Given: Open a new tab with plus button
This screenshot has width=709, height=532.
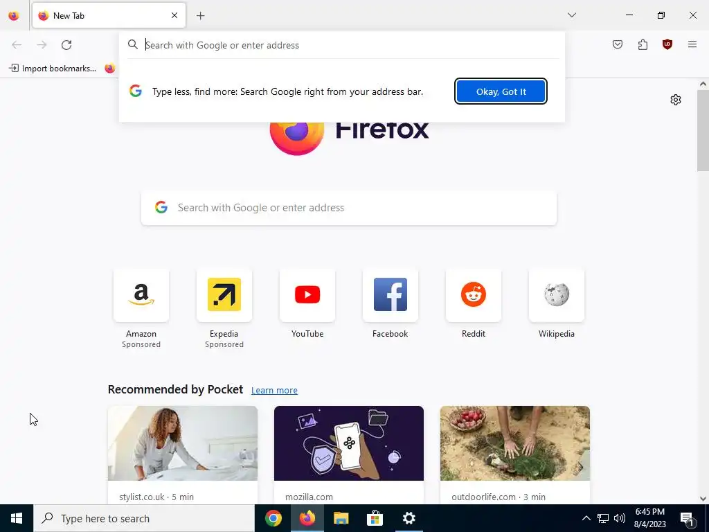Looking at the screenshot, I should [x=201, y=16].
